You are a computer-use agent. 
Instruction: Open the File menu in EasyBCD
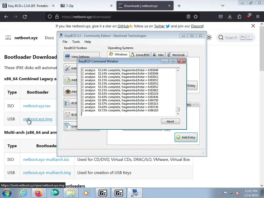pyautogui.click(x=65, y=42)
